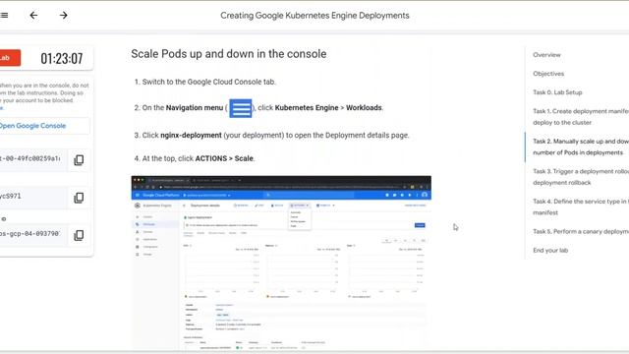The height and width of the screenshot is (354, 629).
Task: Jump to Objectives section
Action: tap(548, 74)
